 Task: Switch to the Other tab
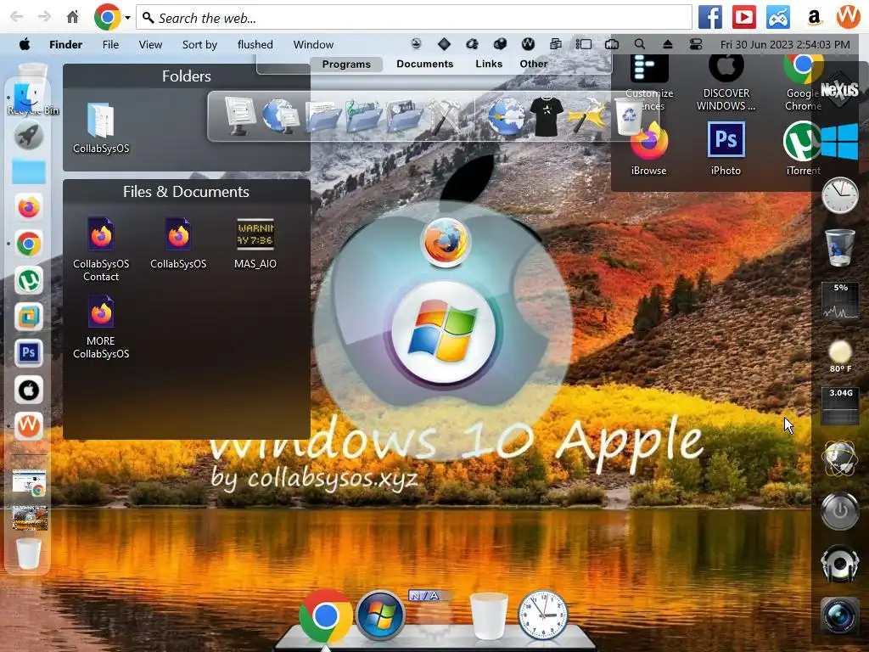(x=534, y=64)
